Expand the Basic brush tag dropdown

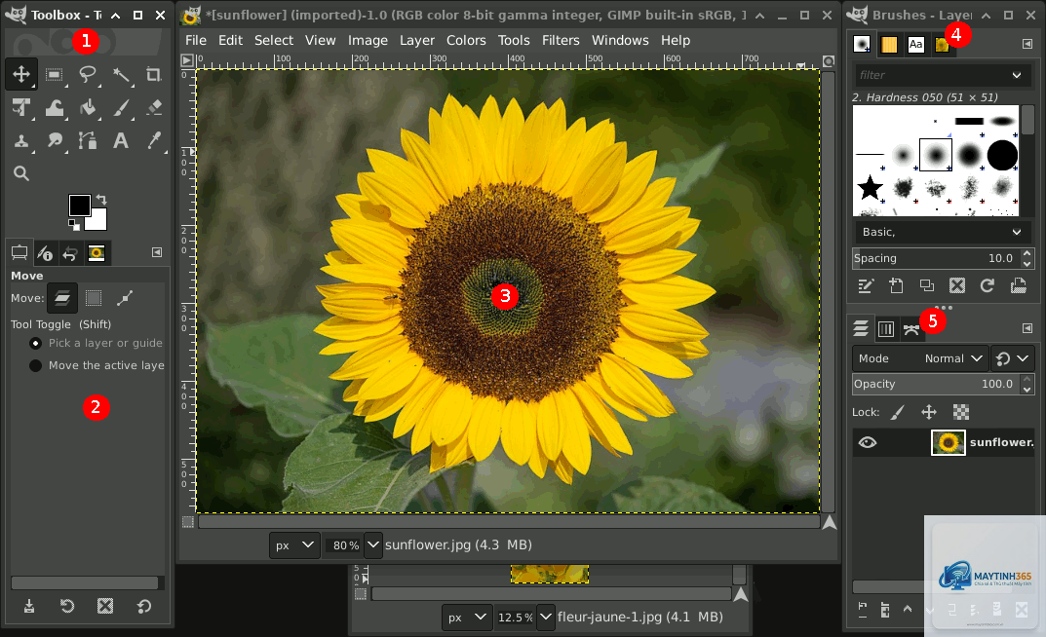941,232
